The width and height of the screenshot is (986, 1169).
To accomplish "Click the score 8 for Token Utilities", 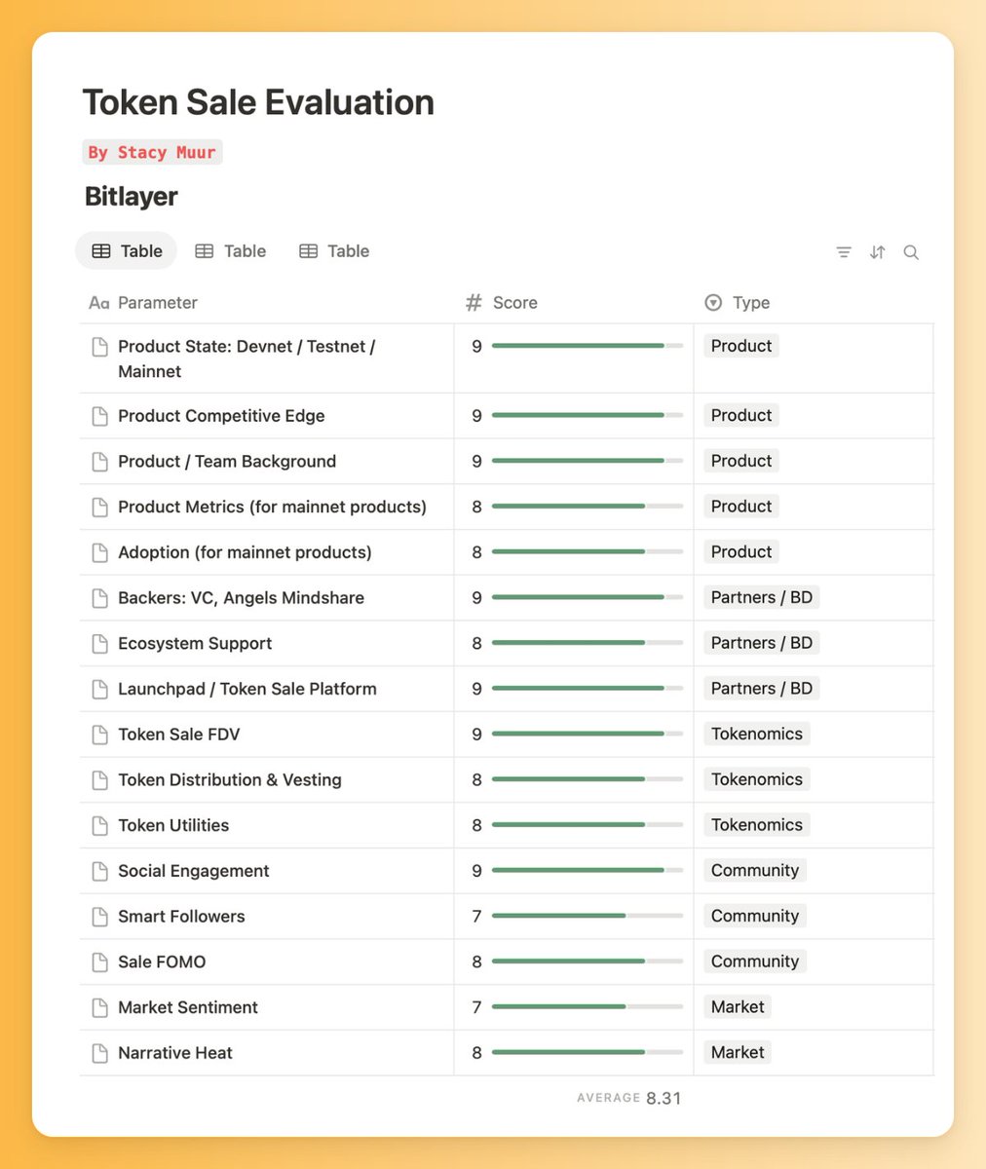I will click(x=476, y=825).
